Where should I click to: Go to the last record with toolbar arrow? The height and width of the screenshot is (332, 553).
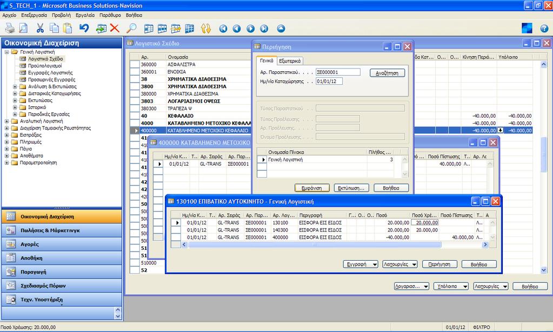[264, 29]
